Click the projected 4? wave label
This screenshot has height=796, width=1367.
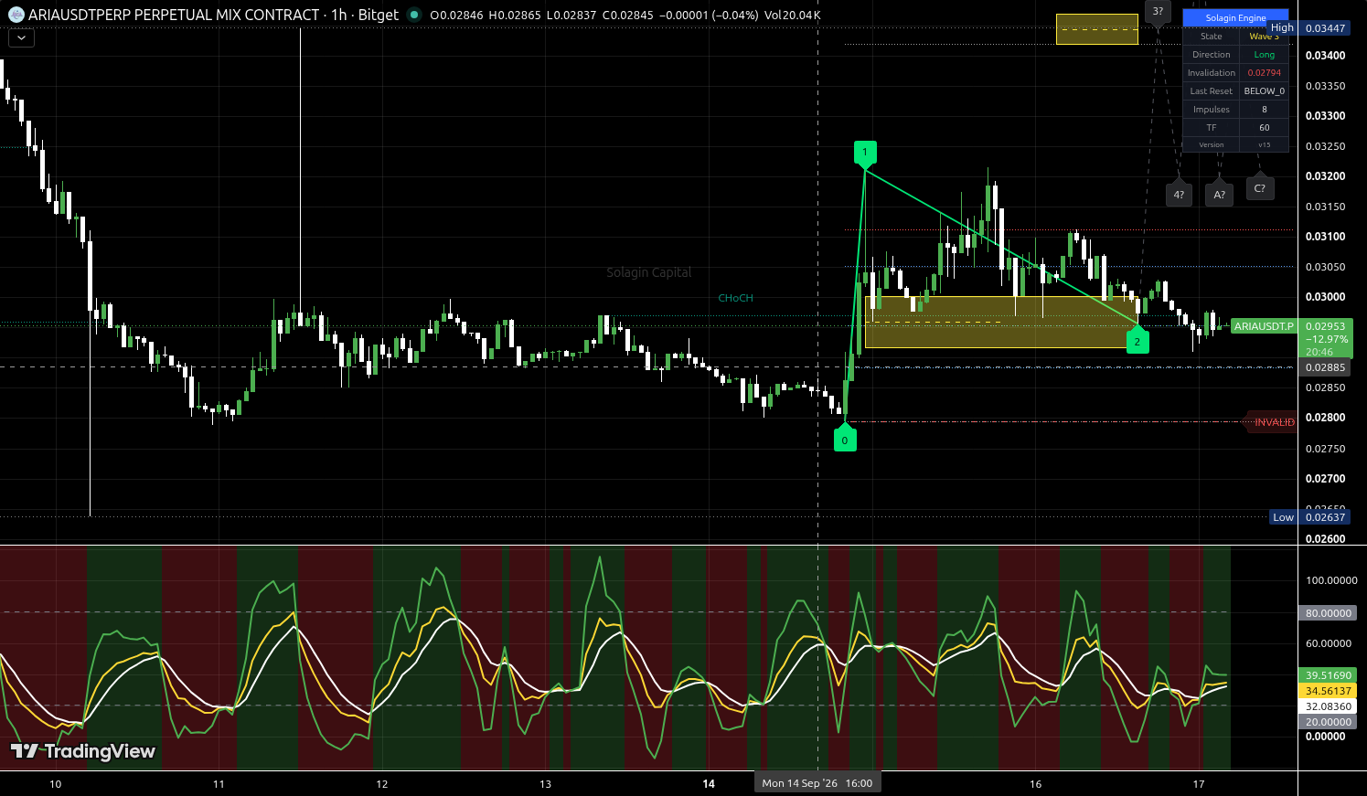1179,194
